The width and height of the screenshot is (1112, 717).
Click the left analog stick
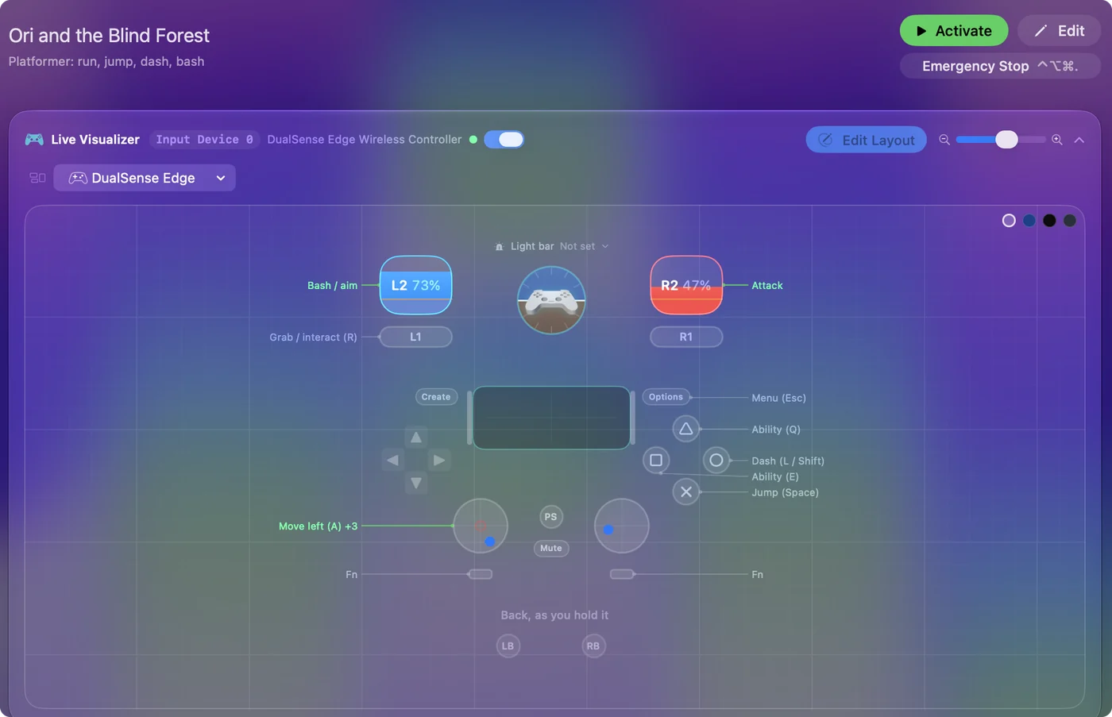481,526
